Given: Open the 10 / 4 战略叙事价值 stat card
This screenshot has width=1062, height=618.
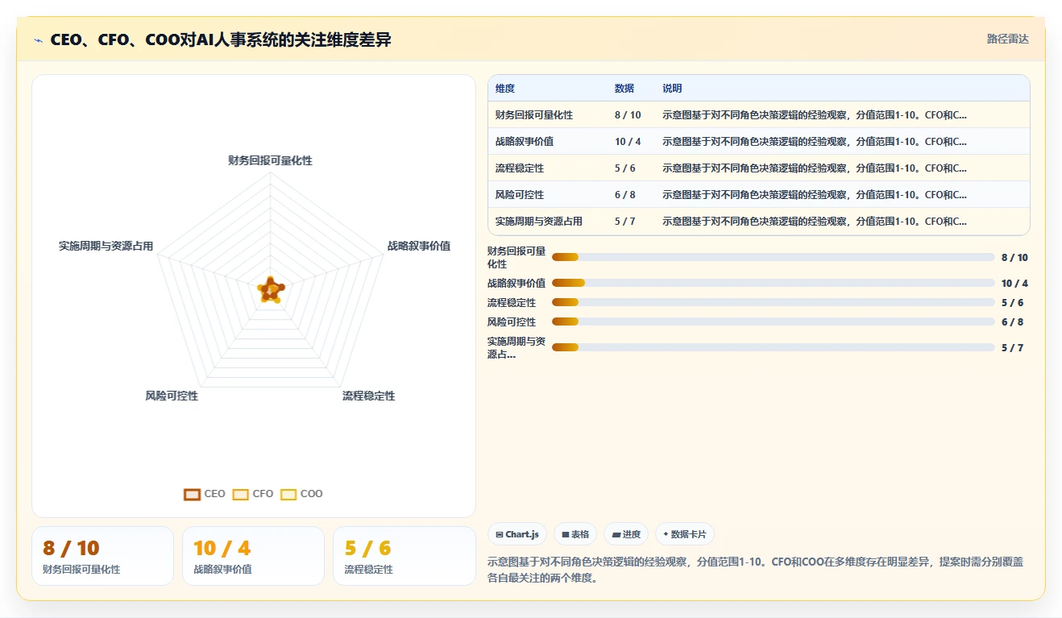Looking at the screenshot, I should coord(253,556).
